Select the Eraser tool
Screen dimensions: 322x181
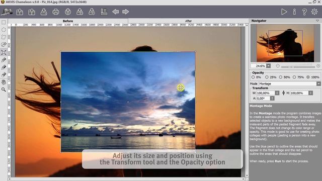tap(4, 75)
